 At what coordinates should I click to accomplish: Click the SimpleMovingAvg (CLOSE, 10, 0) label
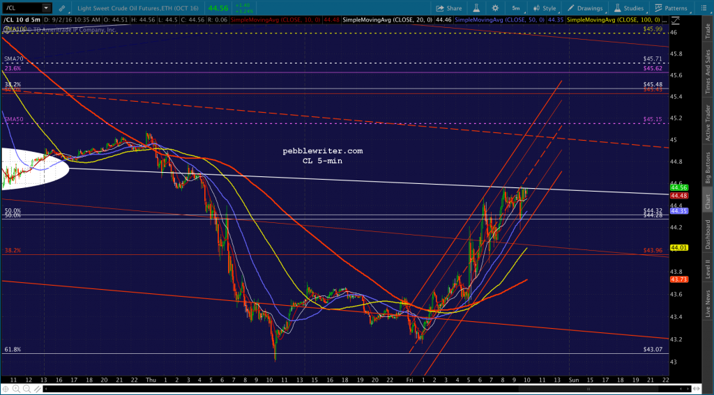point(278,20)
